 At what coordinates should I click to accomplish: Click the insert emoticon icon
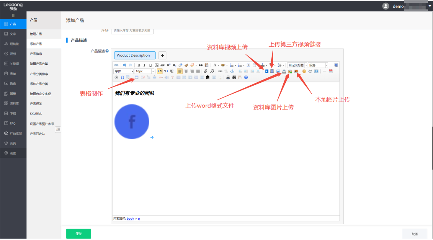tap(304, 71)
